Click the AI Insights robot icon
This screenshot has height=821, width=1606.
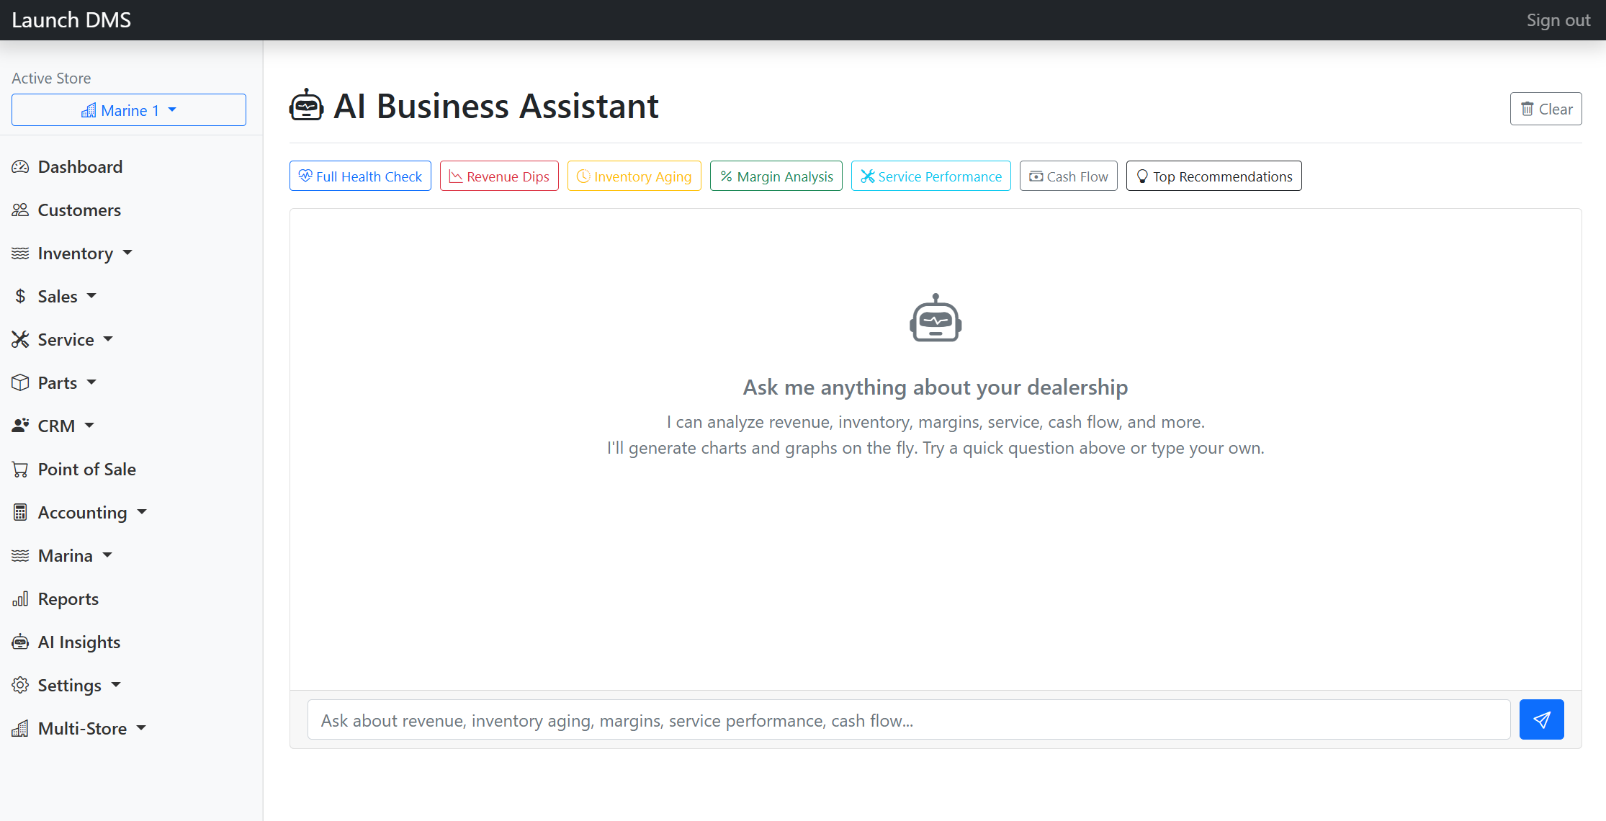point(20,642)
